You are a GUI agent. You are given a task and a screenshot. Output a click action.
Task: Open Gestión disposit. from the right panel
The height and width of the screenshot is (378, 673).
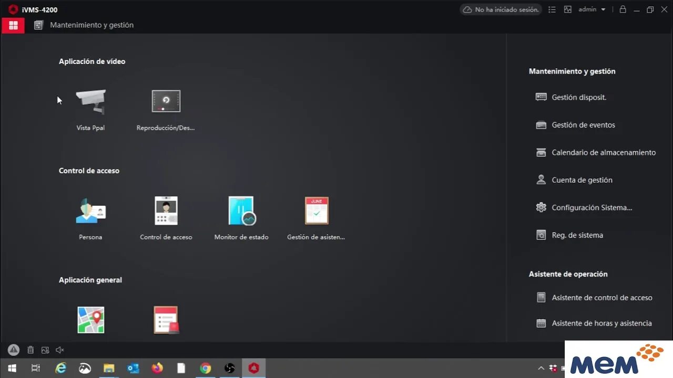(571, 97)
